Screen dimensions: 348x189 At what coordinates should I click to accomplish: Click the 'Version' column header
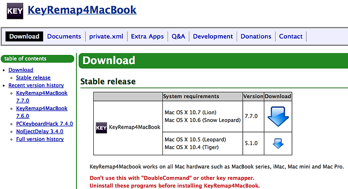click(x=253, y=96)
